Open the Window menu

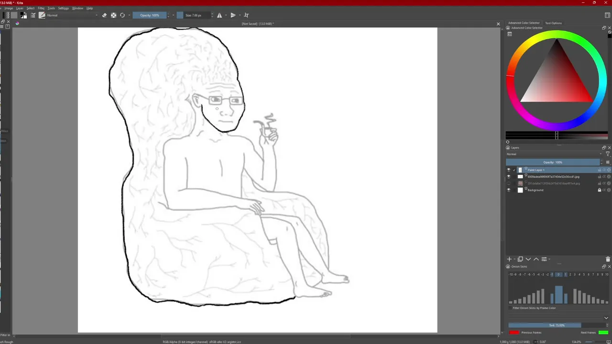coord(77,8)
